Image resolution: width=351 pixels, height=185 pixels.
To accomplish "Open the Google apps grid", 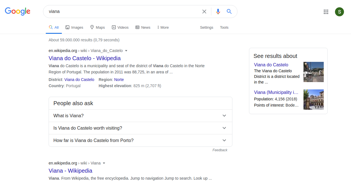I will 326,12.
